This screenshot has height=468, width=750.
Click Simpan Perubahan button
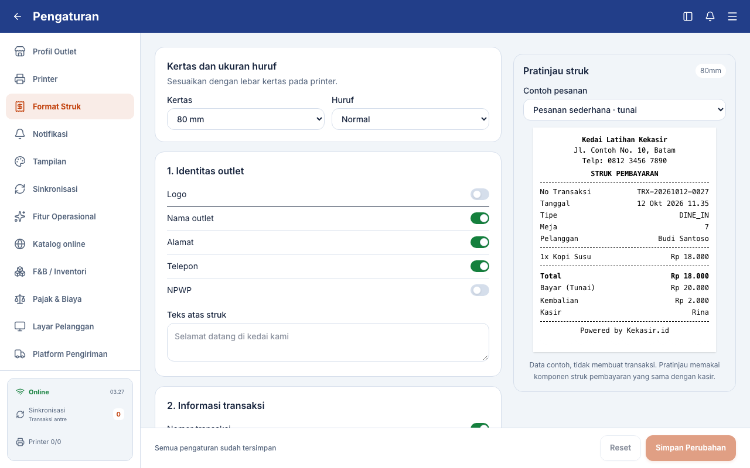click(x=691, y=448)
